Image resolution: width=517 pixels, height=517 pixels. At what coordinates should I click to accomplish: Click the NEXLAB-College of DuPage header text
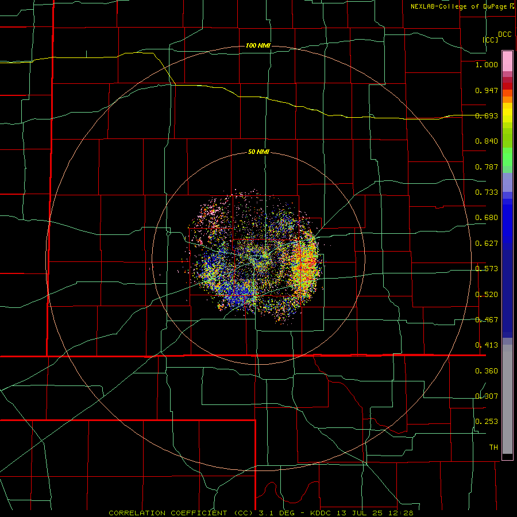(459, 6)
